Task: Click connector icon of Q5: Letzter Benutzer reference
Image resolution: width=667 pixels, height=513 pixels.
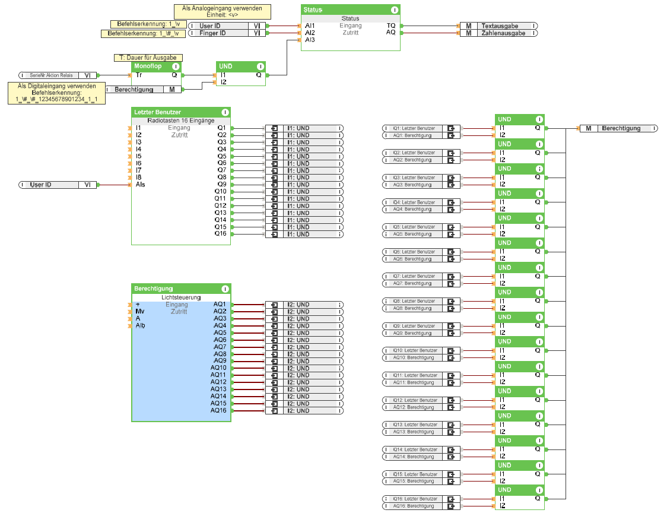Action: pyautogui.click(x=452, y=227)
